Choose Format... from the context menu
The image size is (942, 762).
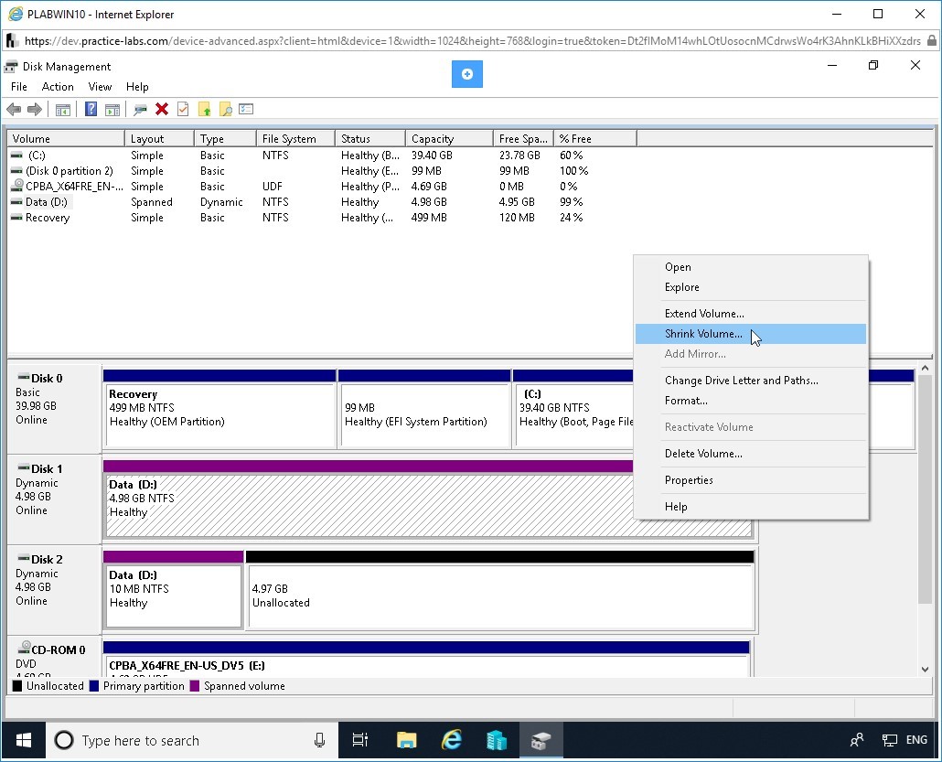750,401
